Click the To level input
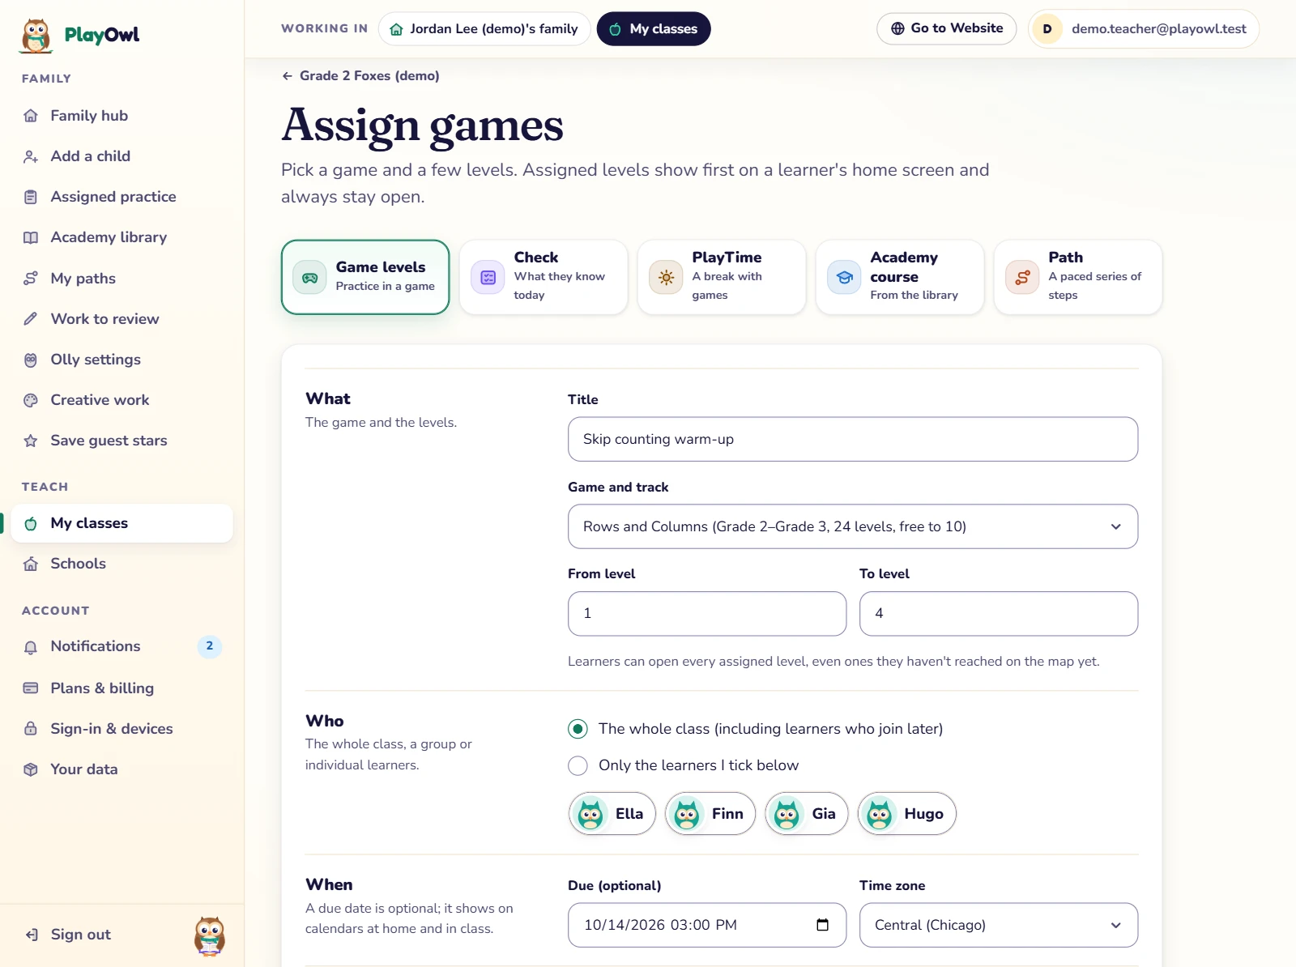 click(x=999, y=614)
